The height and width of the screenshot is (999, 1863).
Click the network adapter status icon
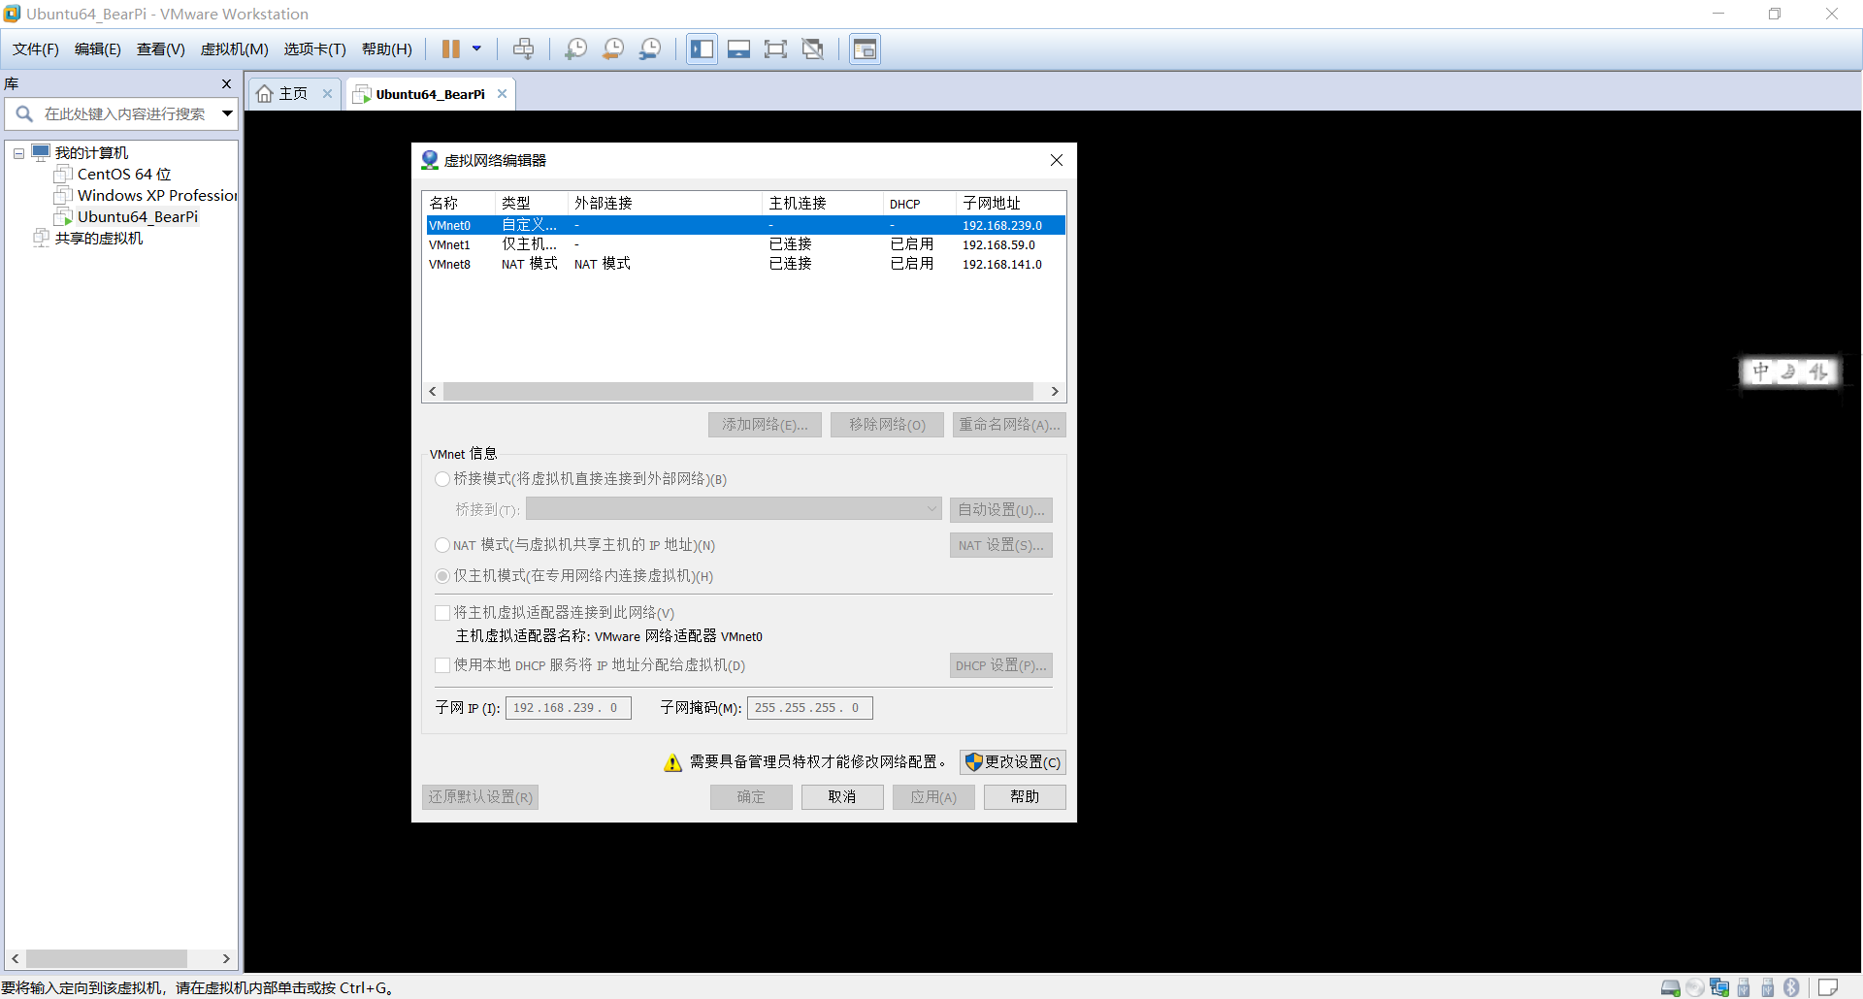pyautogui.click(x=1719, y=987)
